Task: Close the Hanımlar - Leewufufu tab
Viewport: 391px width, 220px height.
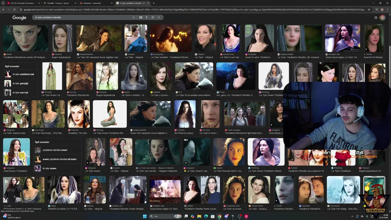Action: click(x=112, y=3)
